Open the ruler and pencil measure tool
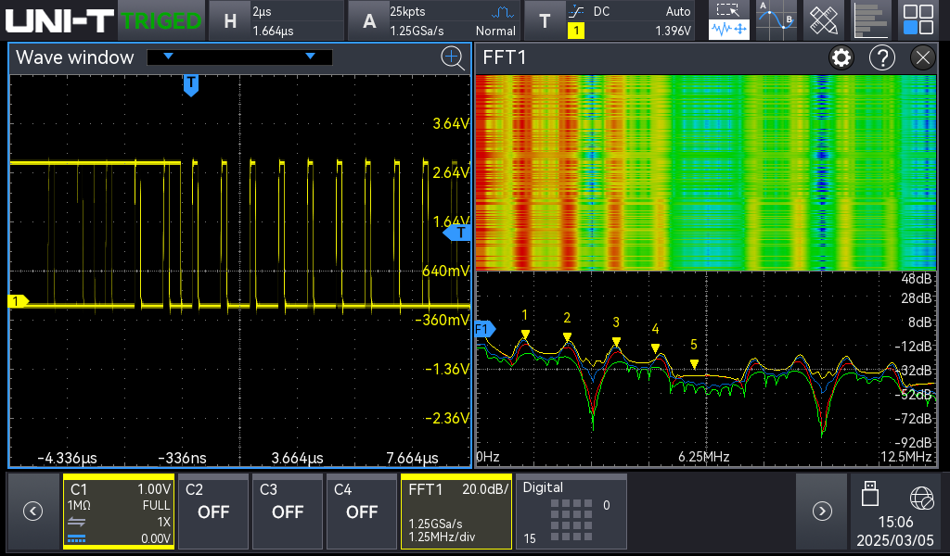 click(824, 20)
